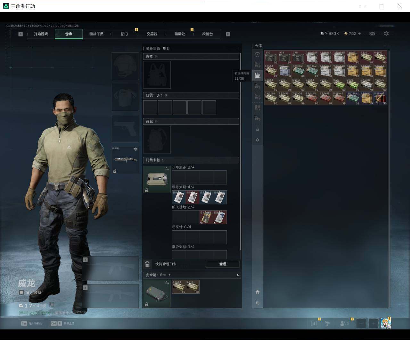Enable the 显示装备 checkbox
The width and height of the screenshot is (410, 340).
click(21, 292)
